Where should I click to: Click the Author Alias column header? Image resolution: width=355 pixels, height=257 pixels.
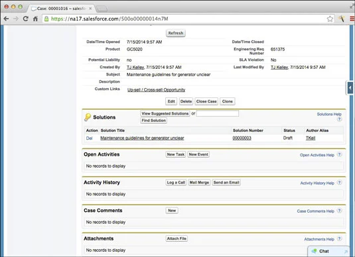click(317, 130)
